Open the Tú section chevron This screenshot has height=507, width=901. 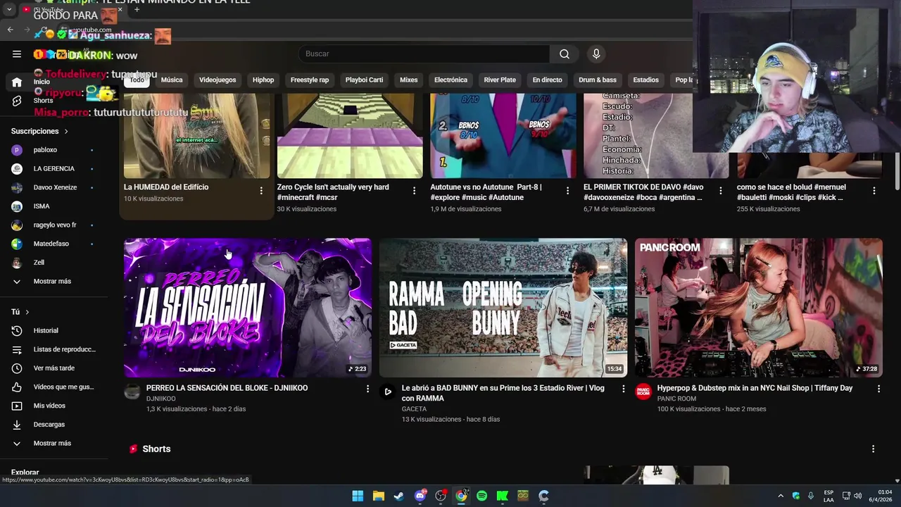click(27, 312)
